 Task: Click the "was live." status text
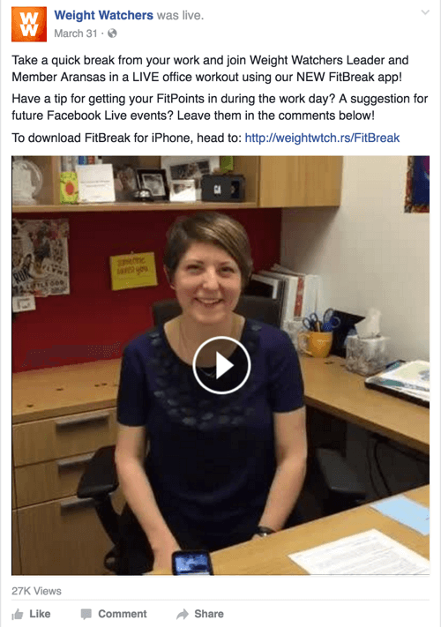180,16
